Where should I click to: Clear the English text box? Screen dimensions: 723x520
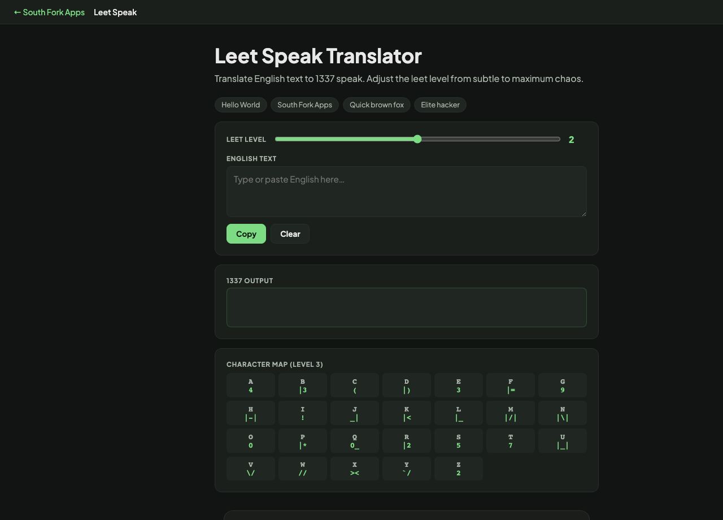click(290, 234)
